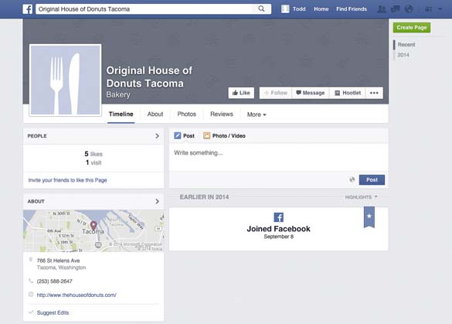Like the Original House of Donuts page
The height and width of the screenshot is (324, 452).
pos(241,93)
